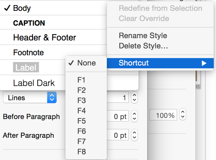Click Rename Style in context menu
Screen dimensions: 216x160
click(143, 35)
